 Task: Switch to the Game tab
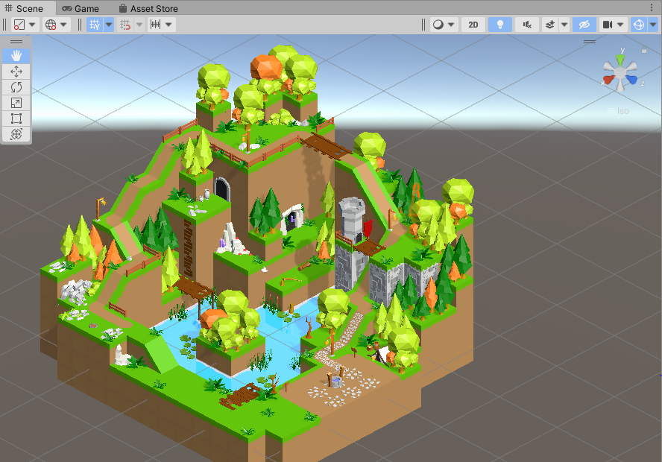click(x=81, y=8)
